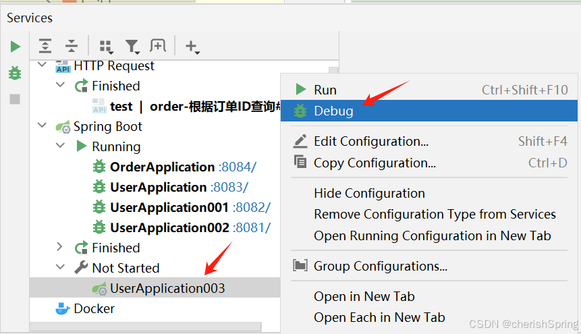Click the Finished rerun icon under Spring Boot
The width and height of the screenshot is (581, 334).
click(82, 248)
